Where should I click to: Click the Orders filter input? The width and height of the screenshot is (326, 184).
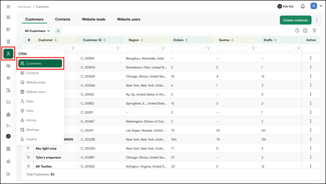tap(187, 49)
